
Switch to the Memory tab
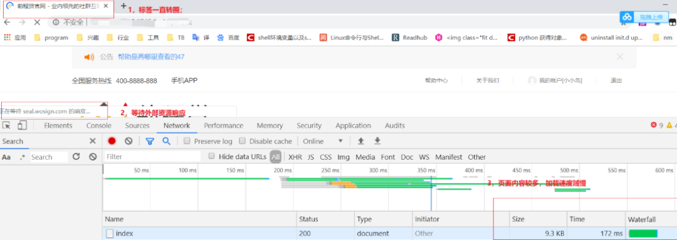[270, 125]
